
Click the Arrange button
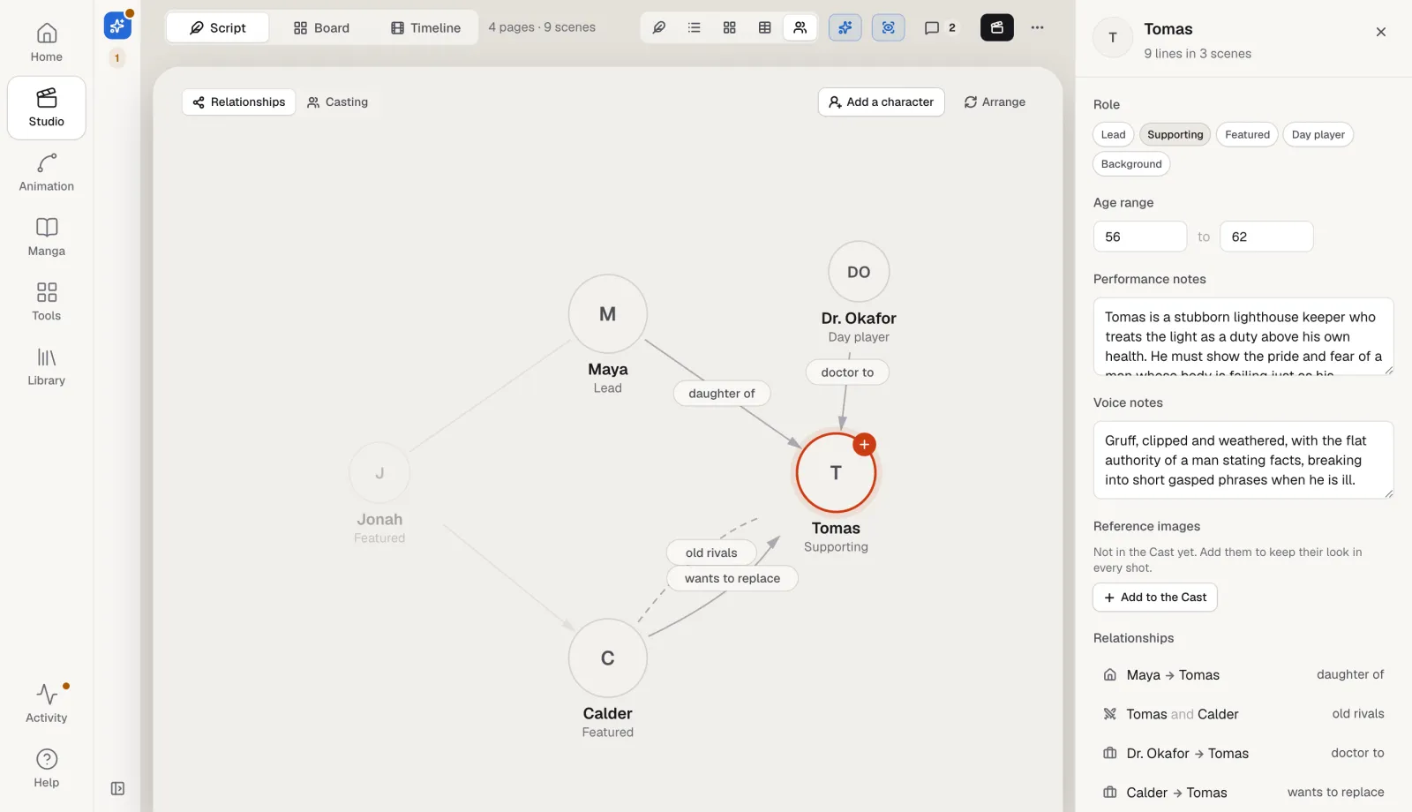click(x=995, y=101)
